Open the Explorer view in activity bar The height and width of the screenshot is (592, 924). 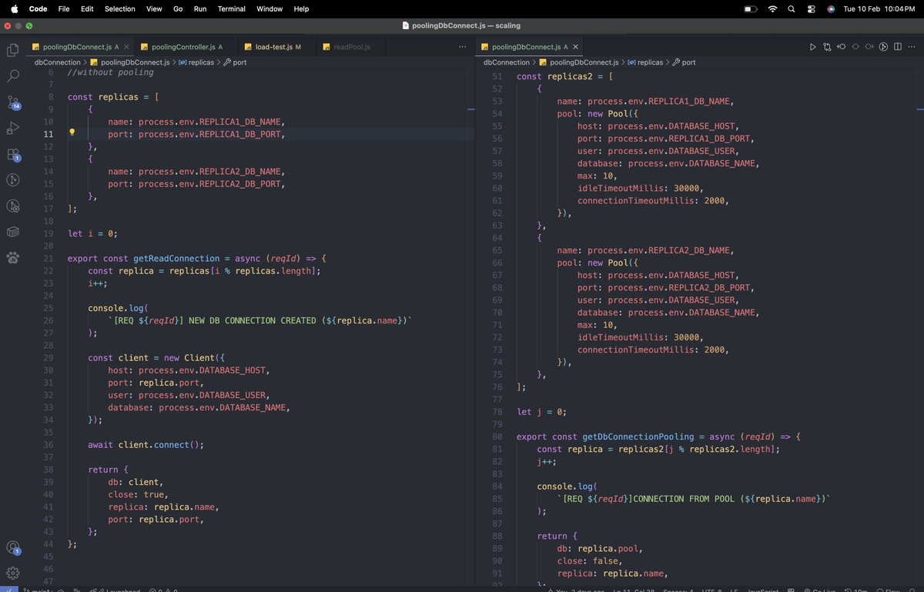[x=12, y=51]
